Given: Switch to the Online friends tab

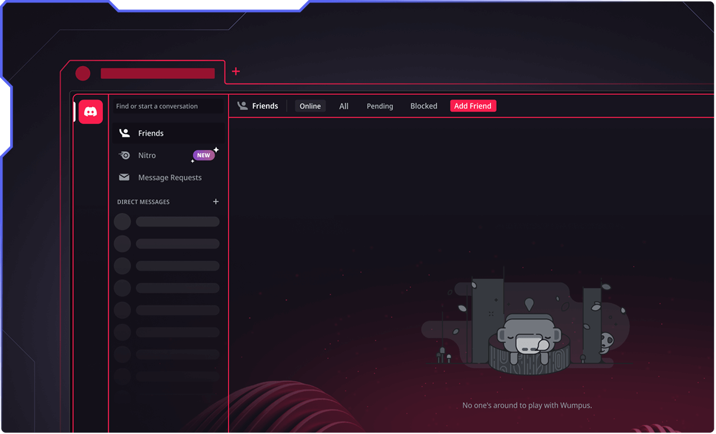Looking at the screenshot, I should point(310,106).
